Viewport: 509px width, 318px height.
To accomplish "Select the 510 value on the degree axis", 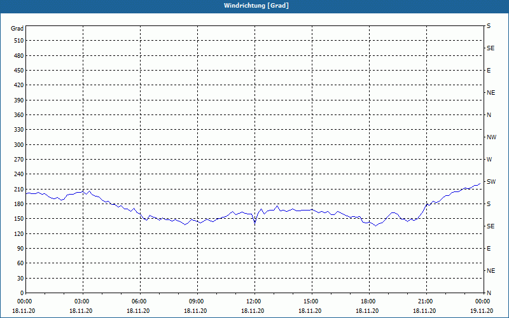I will (18, 41).
